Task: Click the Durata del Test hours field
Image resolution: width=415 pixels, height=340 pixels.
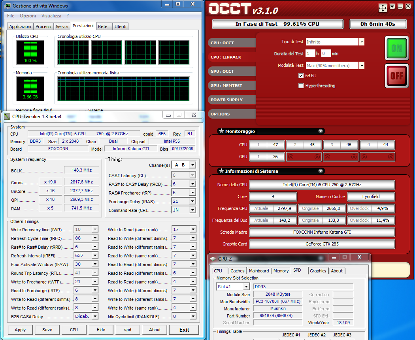Action: [x=310, y=53]
